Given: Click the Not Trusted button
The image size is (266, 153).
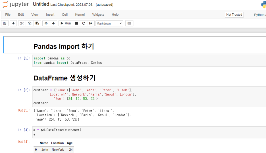Looking at the screenshot, I should click(x=234, y=15).
